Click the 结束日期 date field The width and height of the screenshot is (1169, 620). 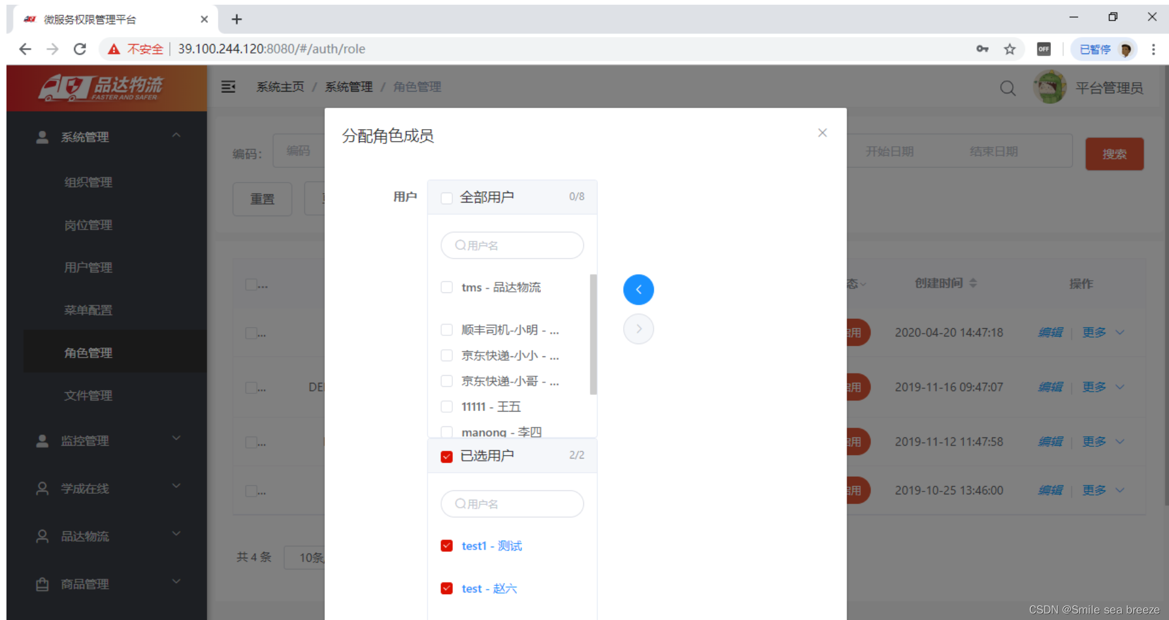(x=994, y=151)
